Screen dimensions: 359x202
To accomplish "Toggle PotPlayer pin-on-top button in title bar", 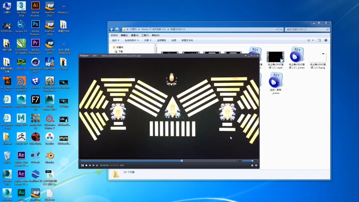I will coord(246,56).
